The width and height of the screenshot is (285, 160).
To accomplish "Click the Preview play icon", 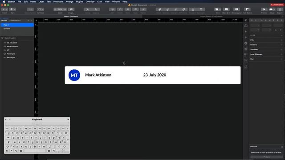I will point(264,9).
